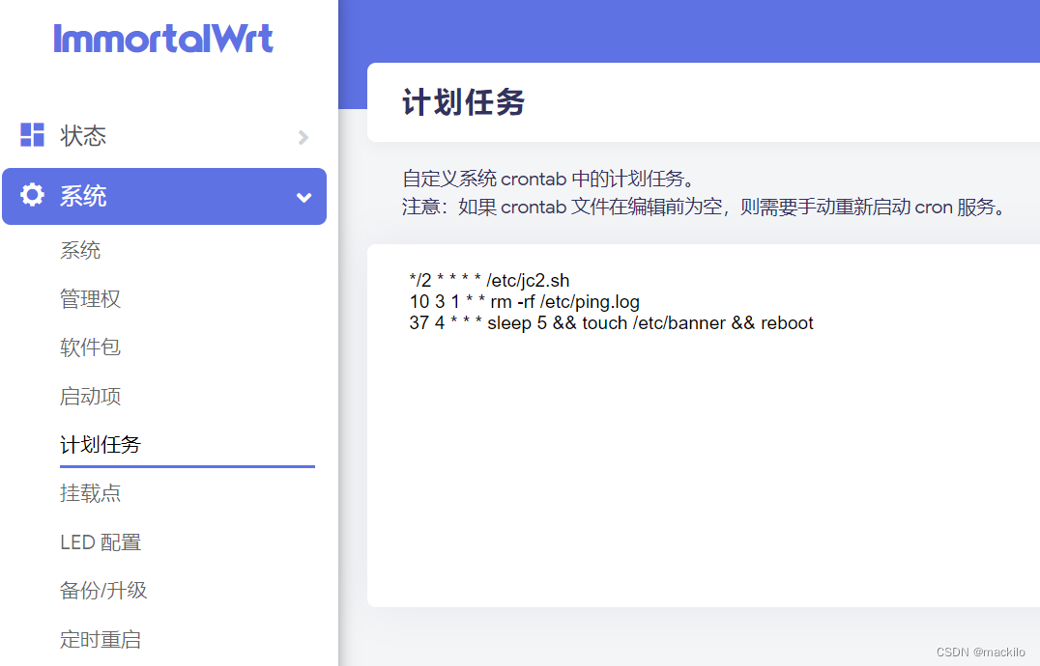Click the system gear icon
Viewport: 1040px width, 666px height.
click(x=32, y=195)
